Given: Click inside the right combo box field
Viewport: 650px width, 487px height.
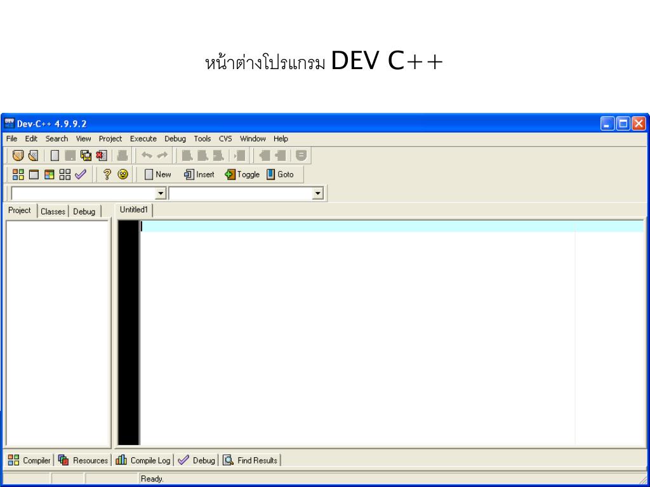Looking at the screenshot, I should [x=241, y=193].
